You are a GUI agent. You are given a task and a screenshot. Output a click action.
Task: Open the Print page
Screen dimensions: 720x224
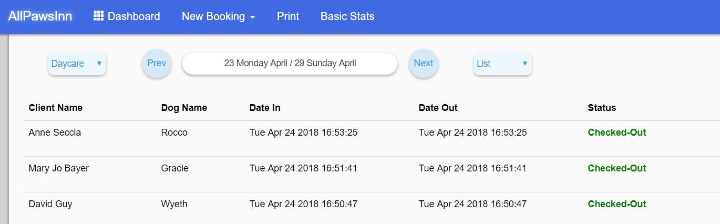tap(288, 16)
